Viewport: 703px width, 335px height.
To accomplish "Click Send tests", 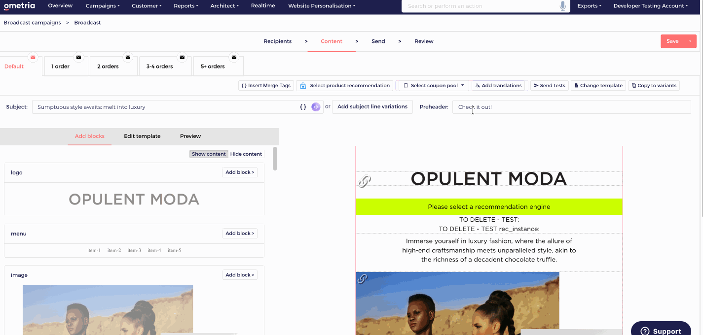I will (x=550, y=86).
